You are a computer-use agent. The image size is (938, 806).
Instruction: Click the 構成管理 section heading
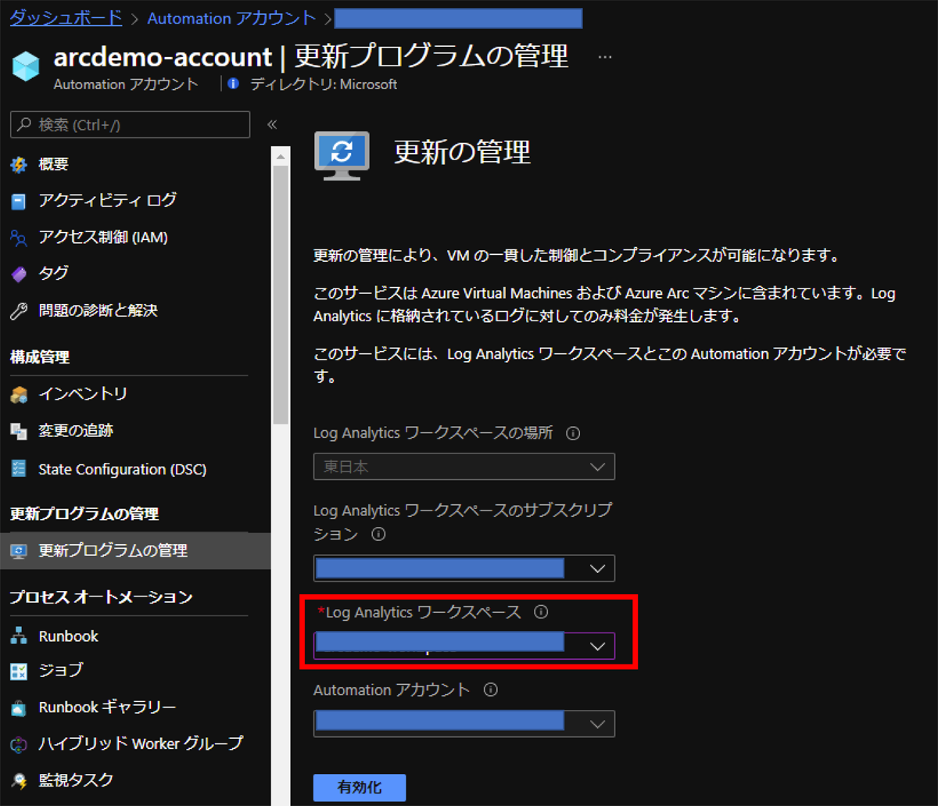pos(40,358)
